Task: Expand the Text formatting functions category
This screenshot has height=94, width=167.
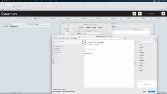Action: (x=138, y=46)
